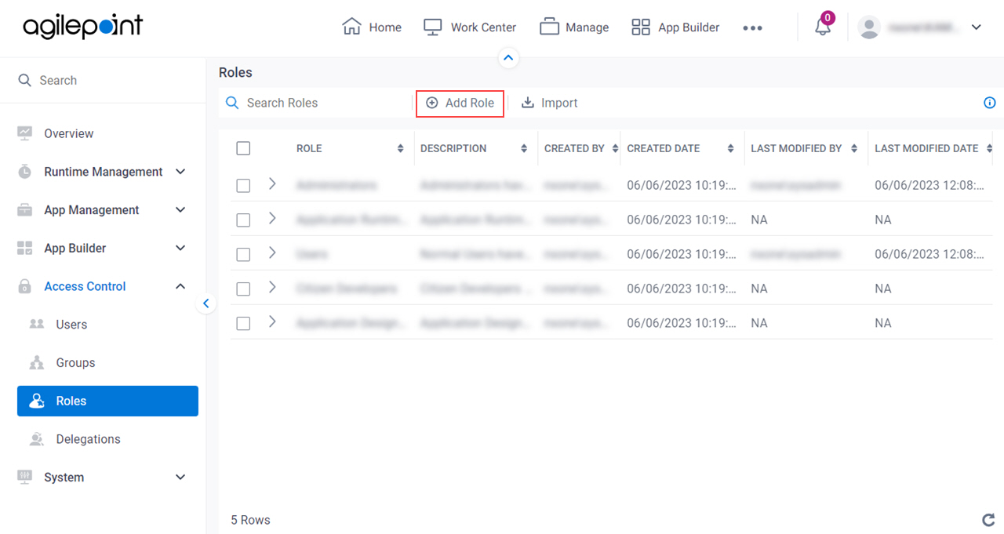Check the Application Runtime row checkbox
Image resolution: width=1004 pixels, height=534 pixels.
(x=243, y=220)
